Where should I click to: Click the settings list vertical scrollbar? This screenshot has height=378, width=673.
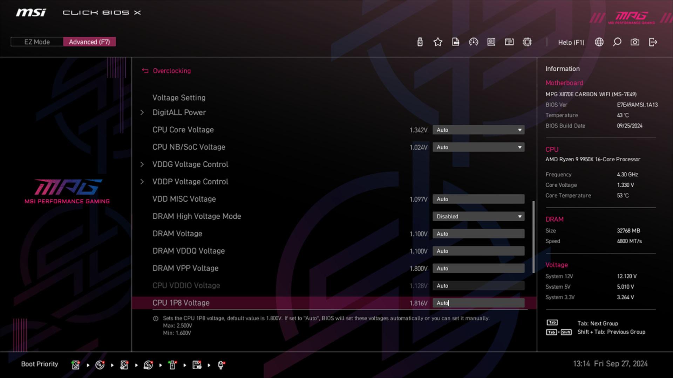pyautogui.click(x=533, y=237)
